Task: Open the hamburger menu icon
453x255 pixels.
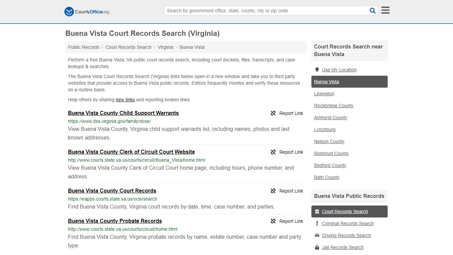Action: click(385, 10)
